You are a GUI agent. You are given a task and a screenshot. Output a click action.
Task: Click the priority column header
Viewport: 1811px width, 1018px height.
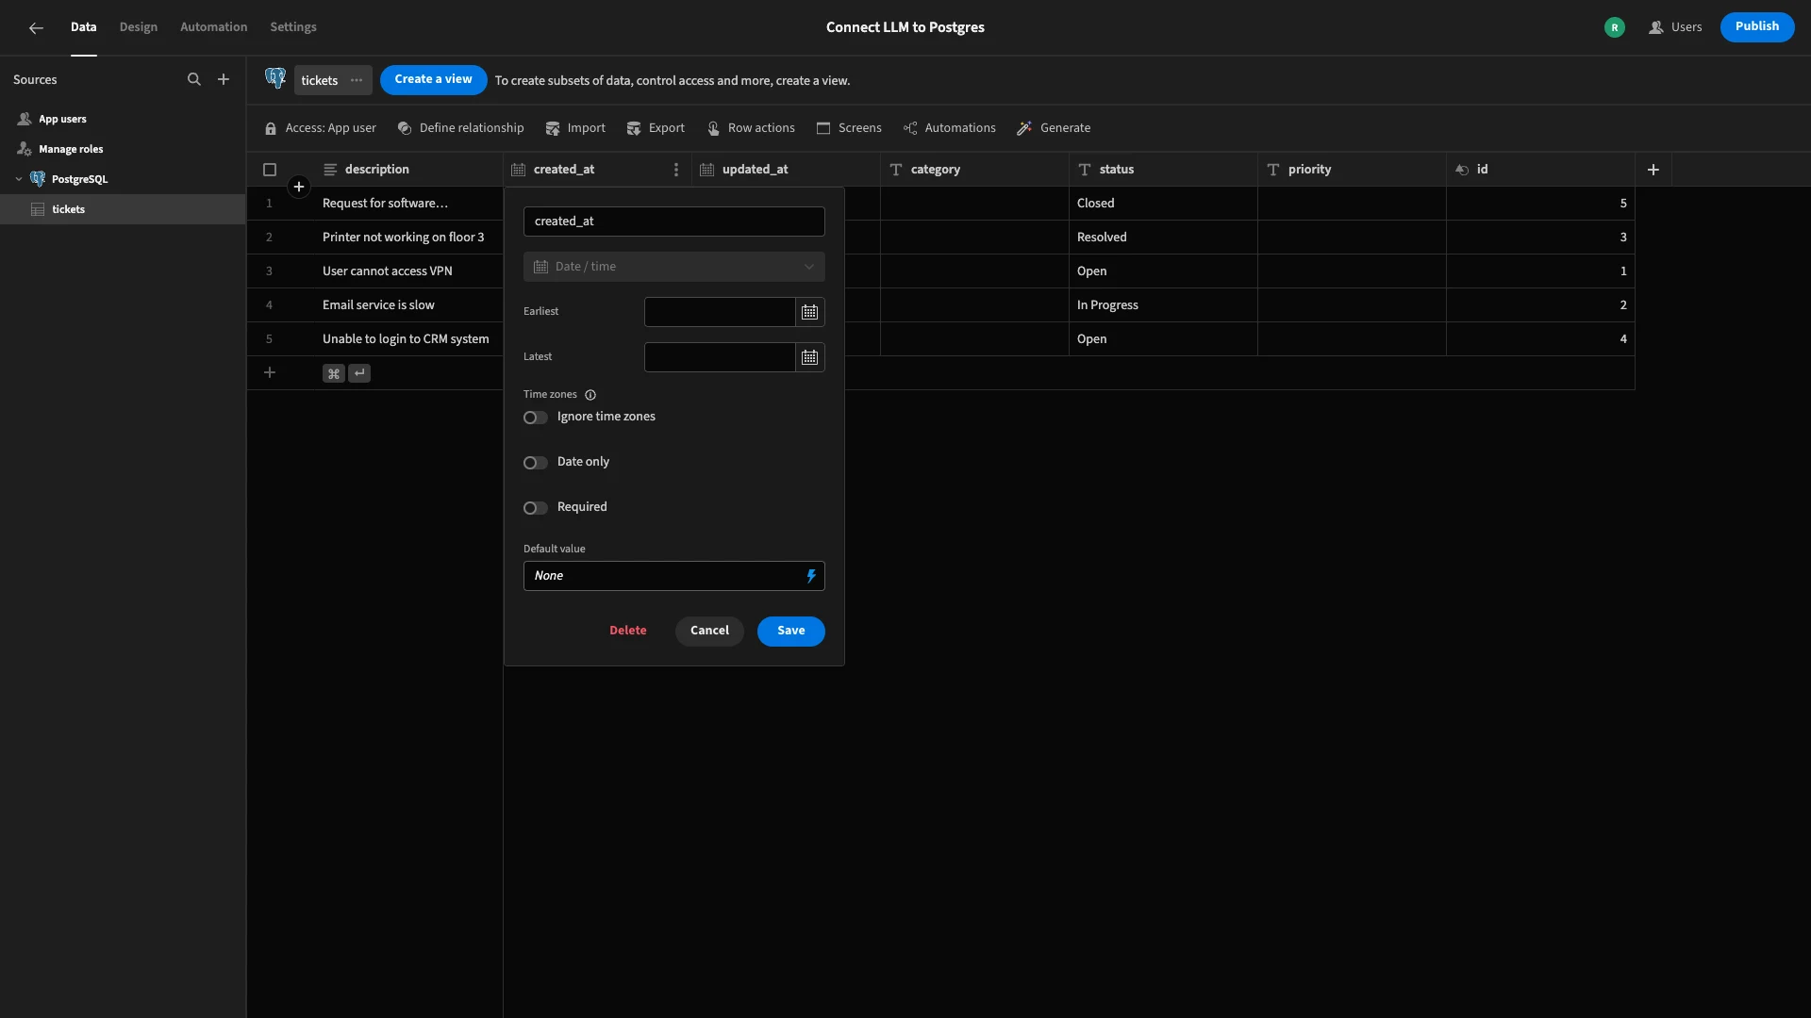point(1353,170)
